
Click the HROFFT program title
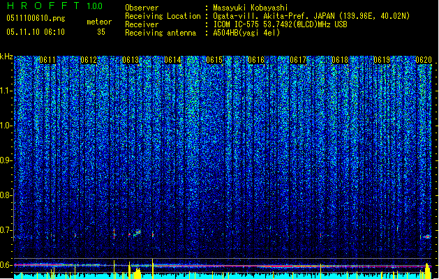tap(44, 6)
